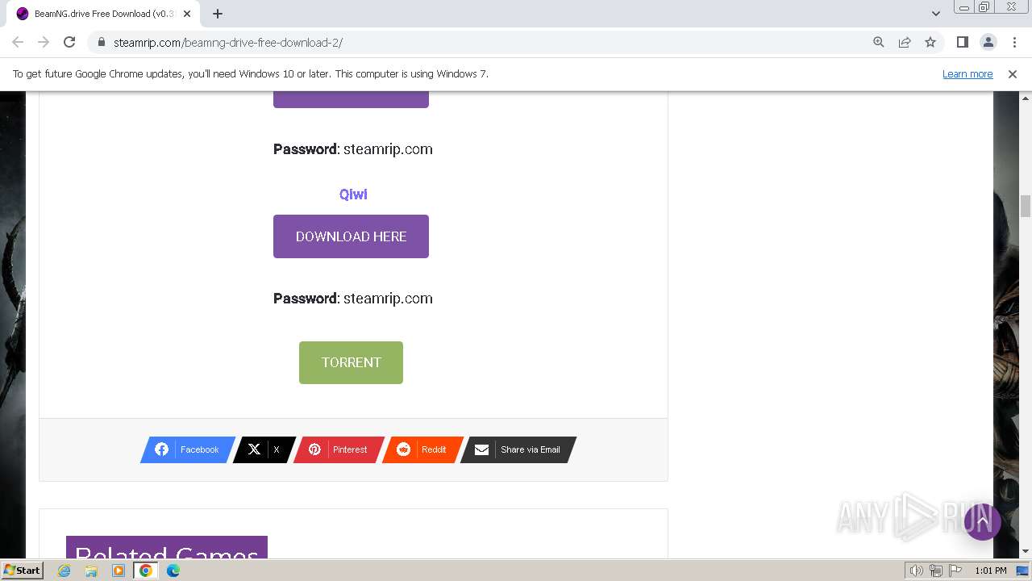1032x581 pixels.
Task: Bookmark this page with the star icon
Action: tap(930, 42)
